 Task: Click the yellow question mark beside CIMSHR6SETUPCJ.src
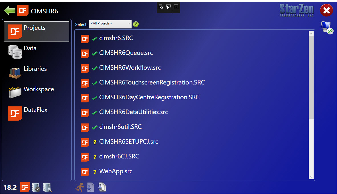pyautogui.click(x=95, y=142)
